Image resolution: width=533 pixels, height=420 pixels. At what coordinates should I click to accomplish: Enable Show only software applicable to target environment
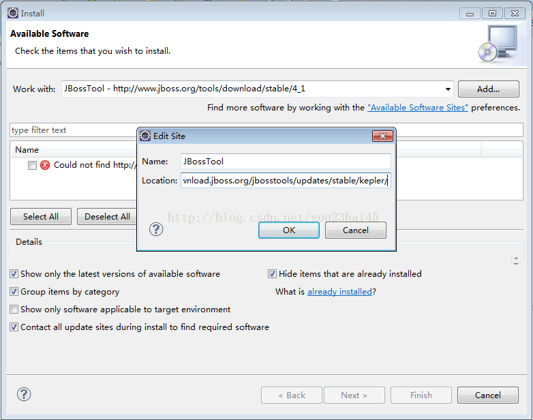[x=14, y=309]
